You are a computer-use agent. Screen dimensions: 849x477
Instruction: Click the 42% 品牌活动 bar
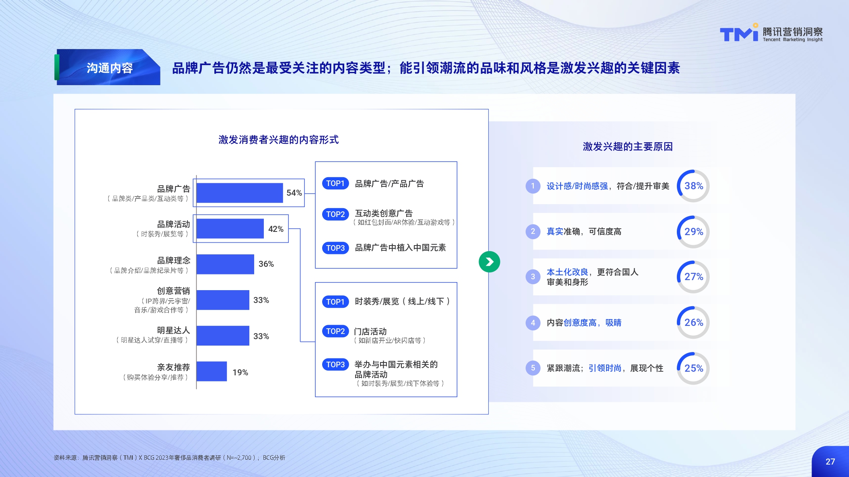(x=230, y=229)
